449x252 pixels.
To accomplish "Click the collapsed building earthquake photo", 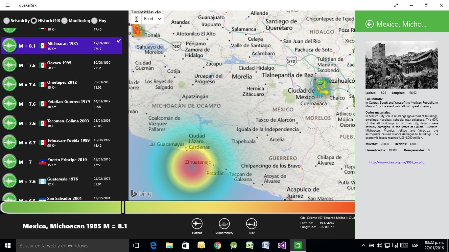I will tap(402, 65).
